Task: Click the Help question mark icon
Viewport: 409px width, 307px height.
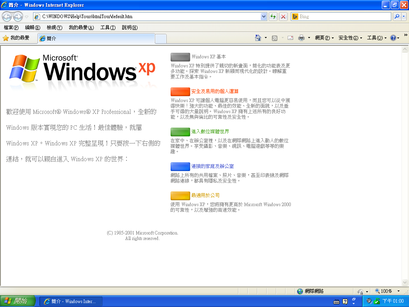Action: pos(393,38)
